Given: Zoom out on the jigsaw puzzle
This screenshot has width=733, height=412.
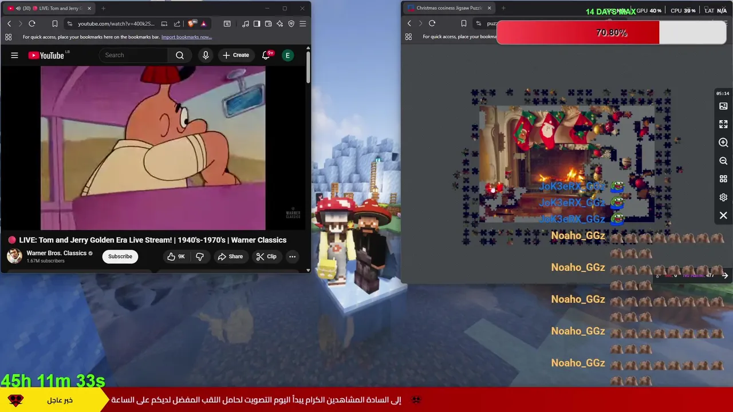Looking at the screenshot, I should pyautogui.click(x=723, y=161).
